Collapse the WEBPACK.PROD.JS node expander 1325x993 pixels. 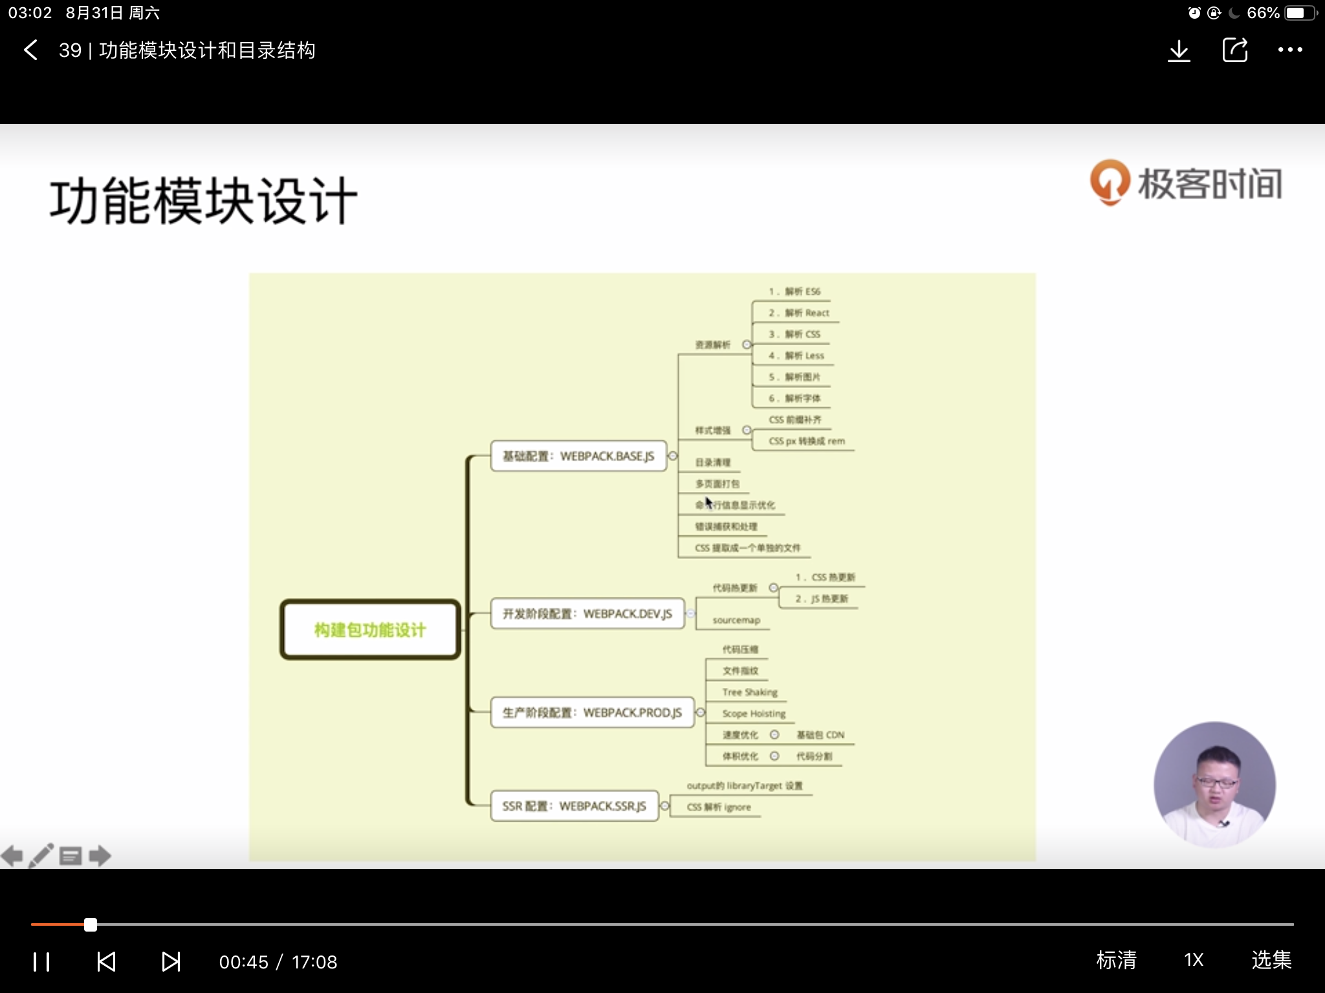700,712
